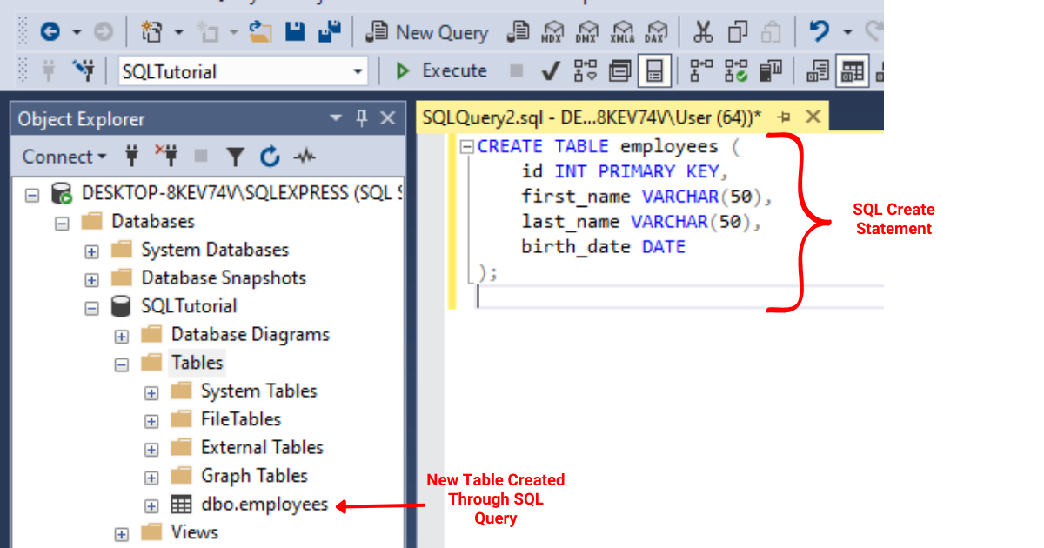This screenshot has height=548, width=1044.
Task: Click the Open File folder icon
Action: 261,33
